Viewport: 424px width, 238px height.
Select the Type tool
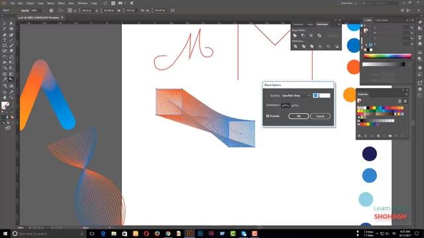pos(5,40)
